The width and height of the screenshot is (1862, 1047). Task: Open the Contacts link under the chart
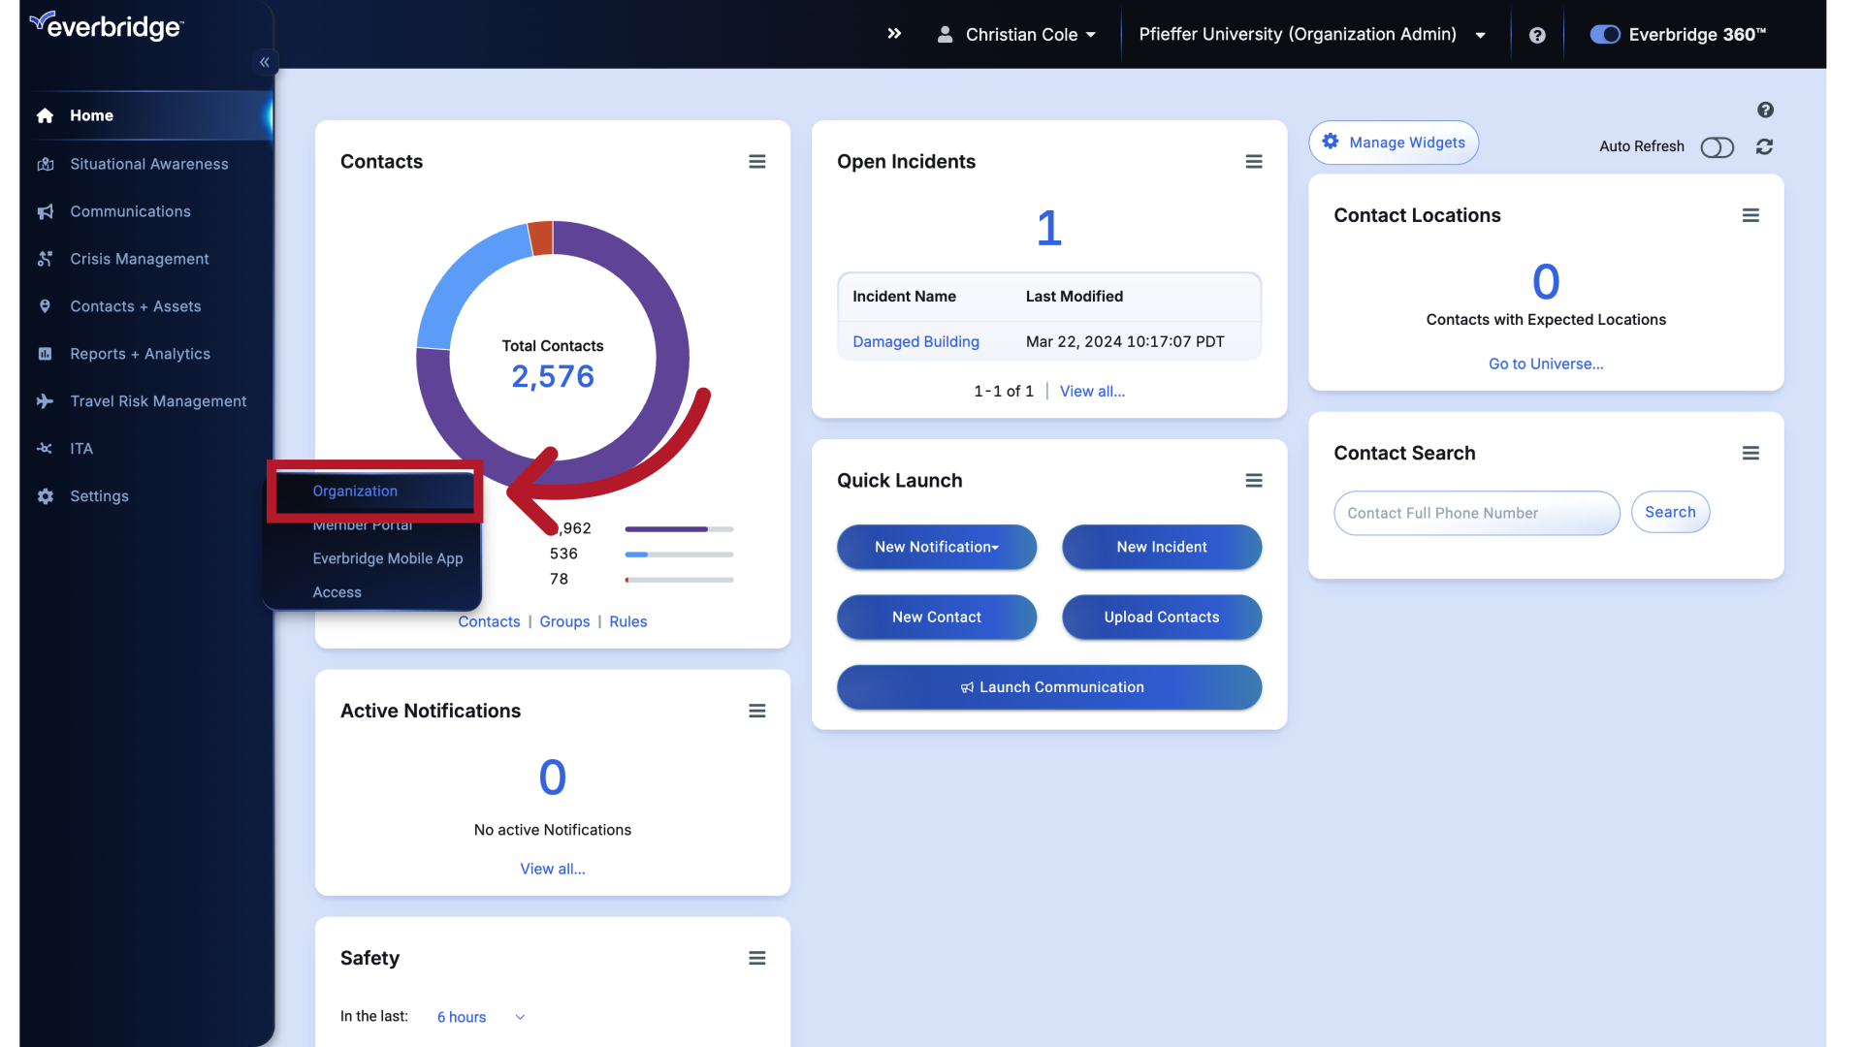pyautogui.click(x=489, y=621)
